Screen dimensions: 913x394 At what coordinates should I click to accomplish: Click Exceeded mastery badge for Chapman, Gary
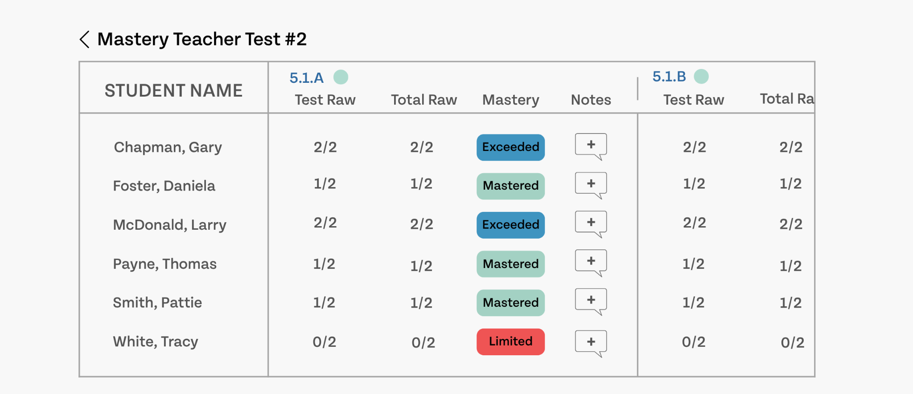point(510,147)
